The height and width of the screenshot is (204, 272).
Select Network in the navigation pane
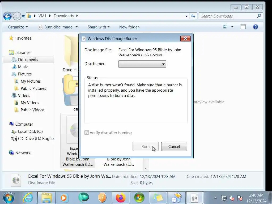tap(19, 153)
